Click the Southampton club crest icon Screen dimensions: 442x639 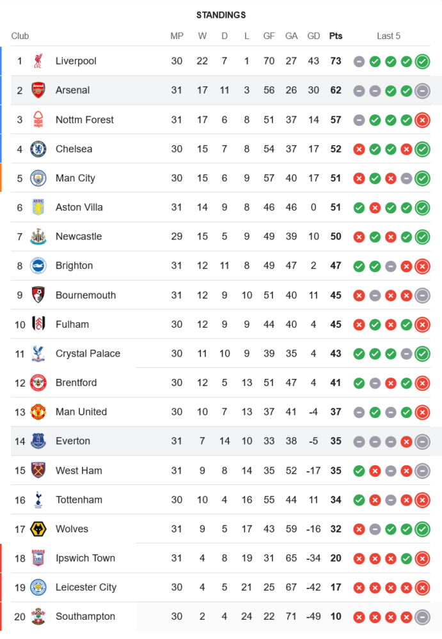pos(38,617)
